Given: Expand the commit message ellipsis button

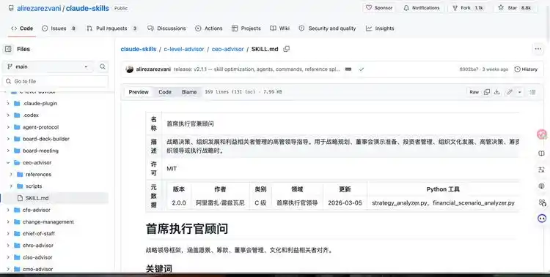Looking at the screenshot, I should click(348, 69).
